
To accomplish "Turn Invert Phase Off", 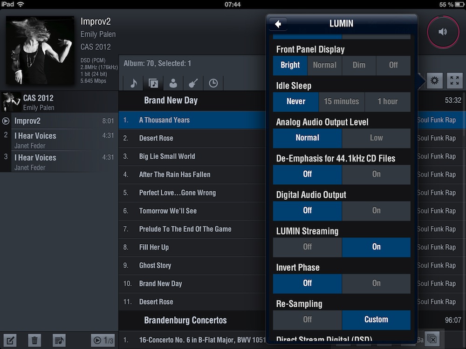I will [307, 283].
